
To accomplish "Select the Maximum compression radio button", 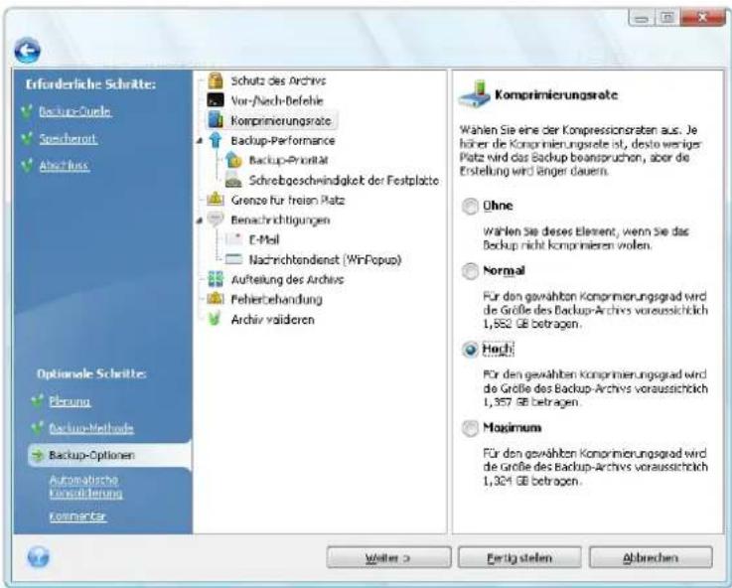I will tap(470, 428).
